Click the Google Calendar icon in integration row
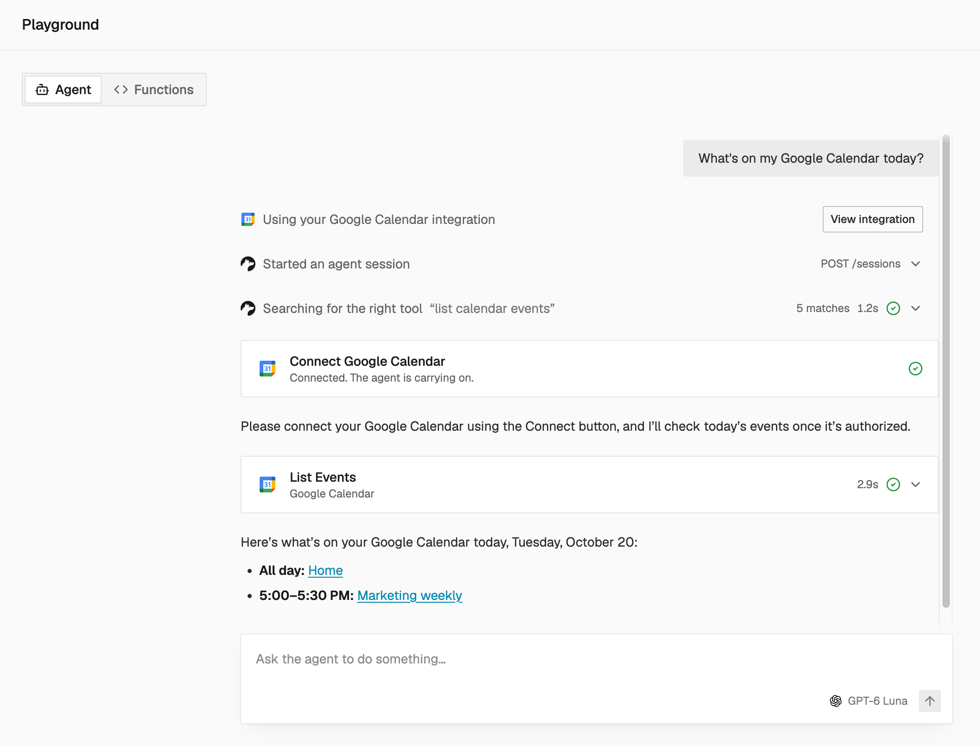 (248, 219)
